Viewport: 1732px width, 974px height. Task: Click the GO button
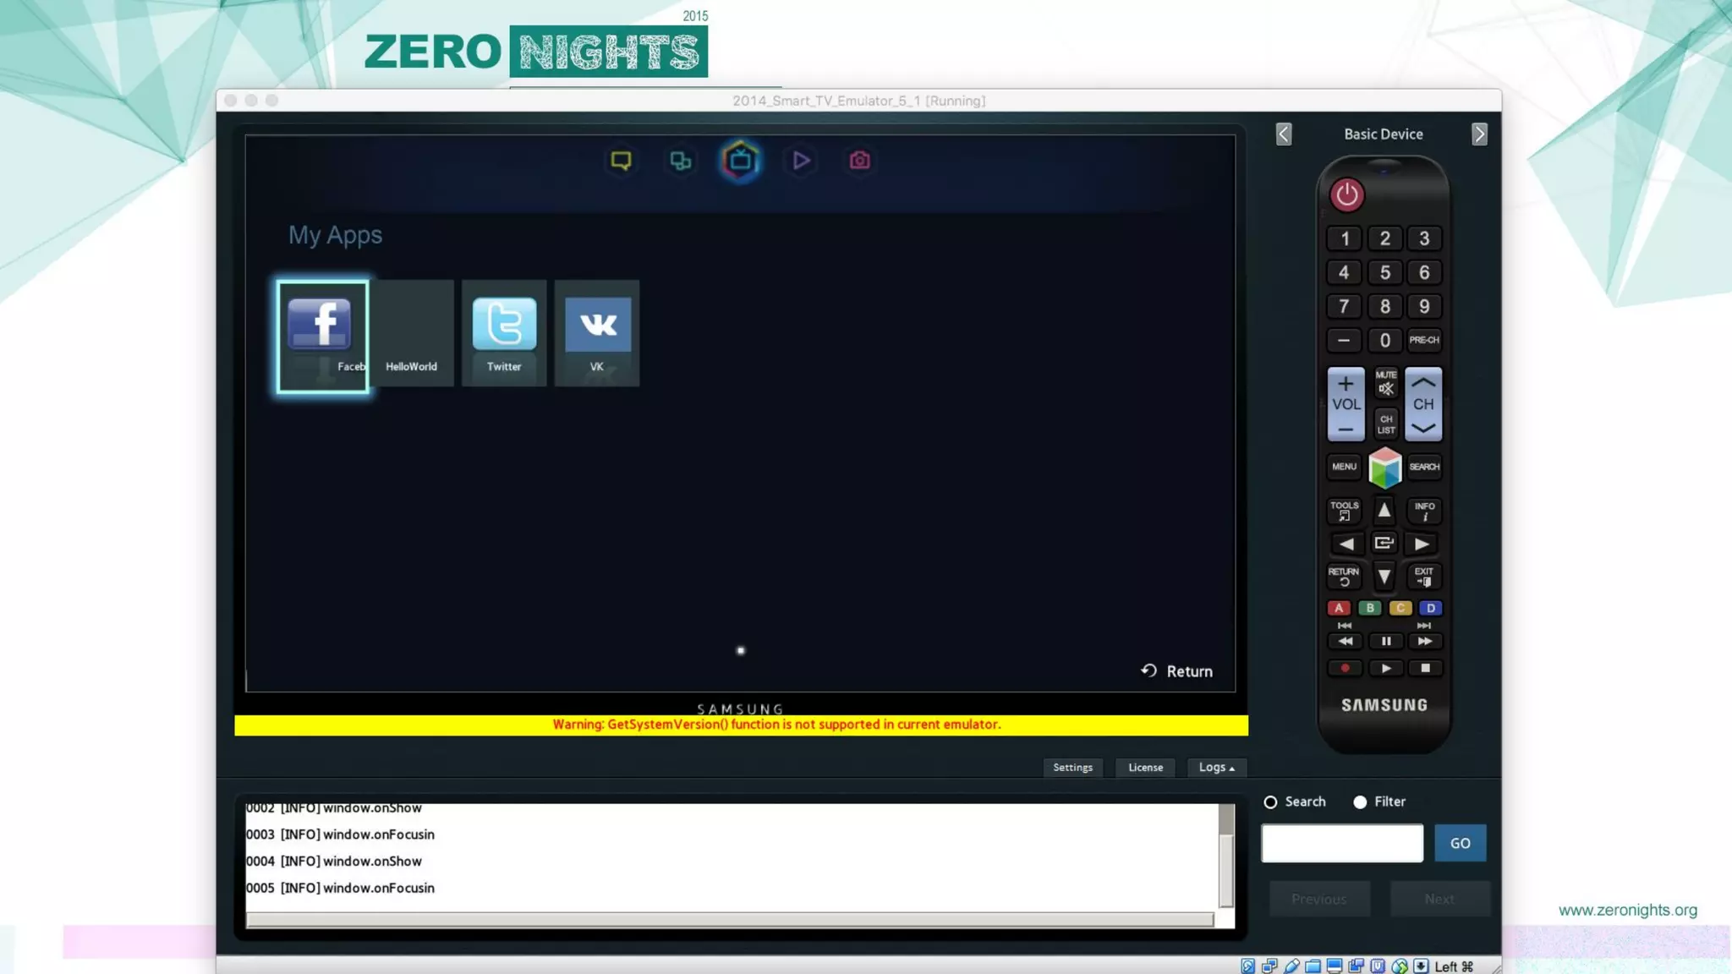tap(1460, 844)
